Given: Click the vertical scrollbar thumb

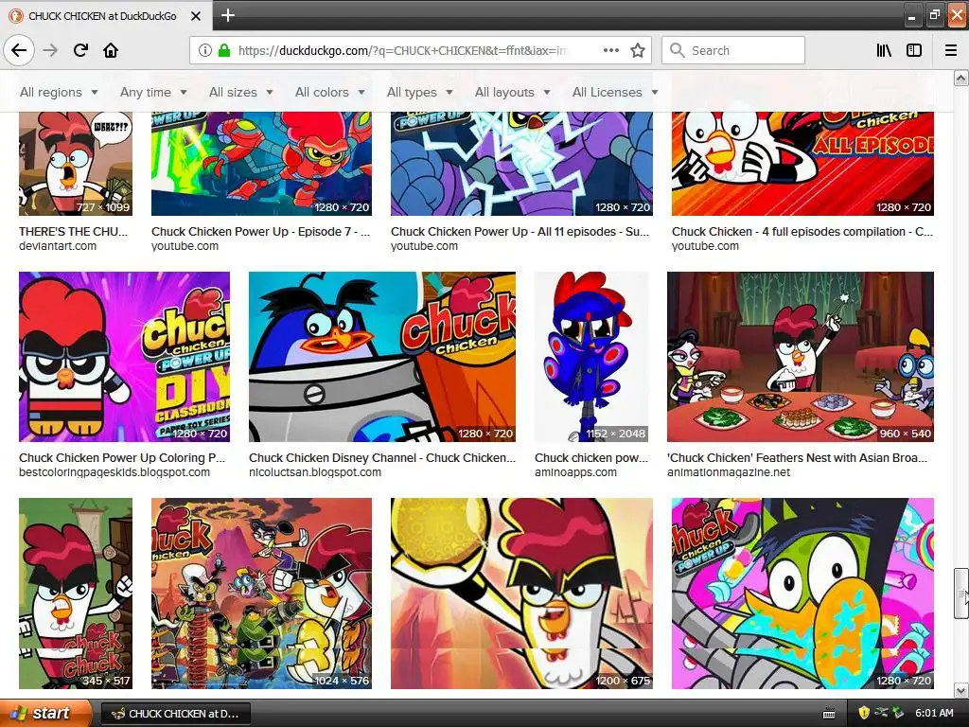Looking at the screenshot, I should pyautogui.click(x=960, y=594).
